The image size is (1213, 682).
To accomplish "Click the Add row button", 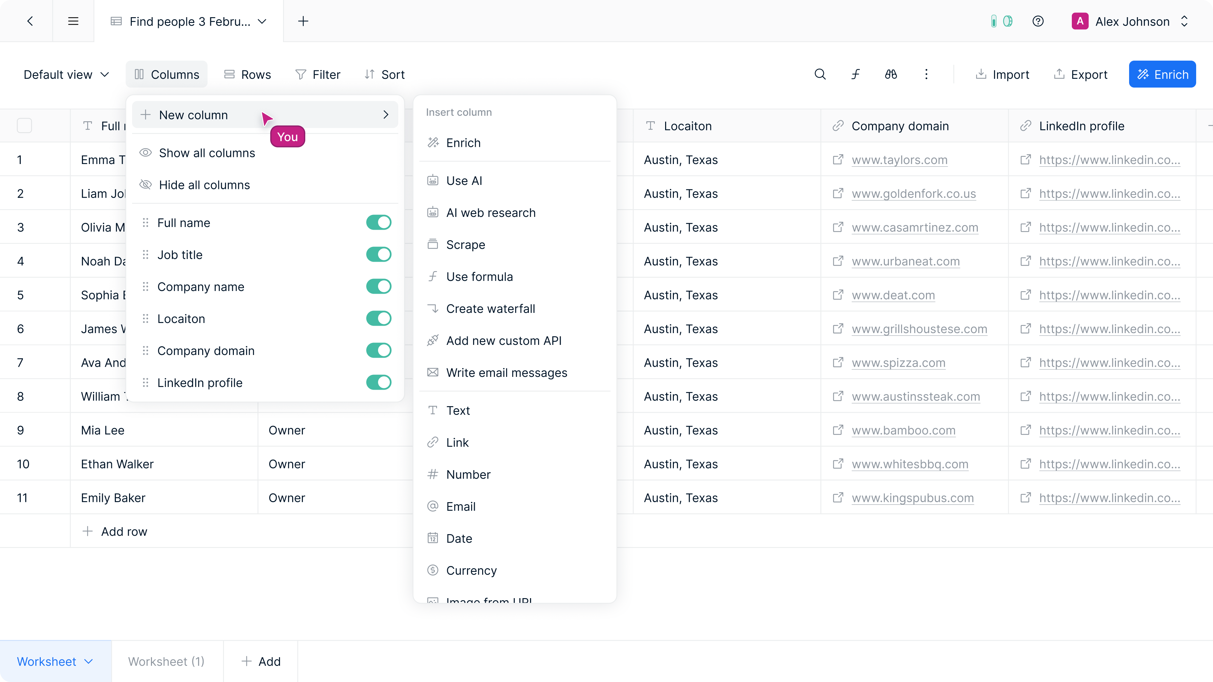I will click(x=115, y=531).
